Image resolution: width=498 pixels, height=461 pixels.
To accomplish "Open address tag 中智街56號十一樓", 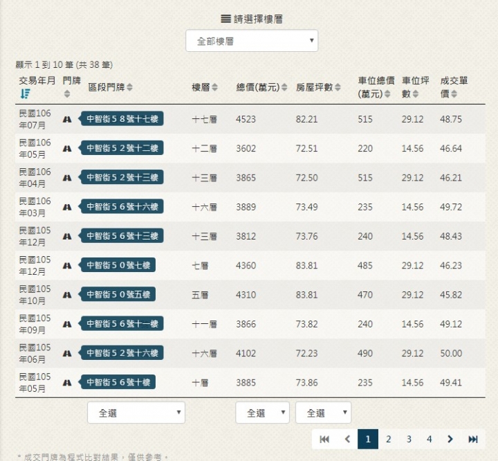I will pos(122,323).
